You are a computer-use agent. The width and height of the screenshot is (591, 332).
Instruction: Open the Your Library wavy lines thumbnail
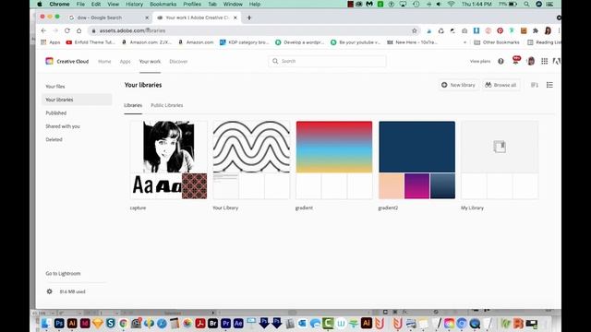pyautogui.click(x=251, y=147)
